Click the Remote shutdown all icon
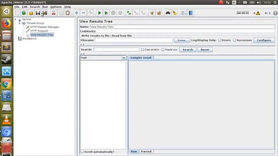The height and width of the screenshot is (156, 278). (x=143, y=13)
